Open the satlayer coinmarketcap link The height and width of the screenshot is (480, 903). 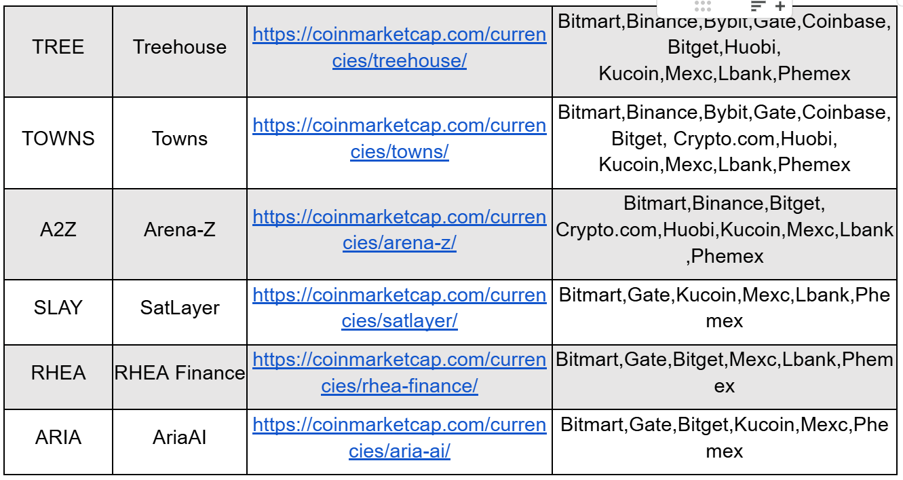[x=400, y=308]
